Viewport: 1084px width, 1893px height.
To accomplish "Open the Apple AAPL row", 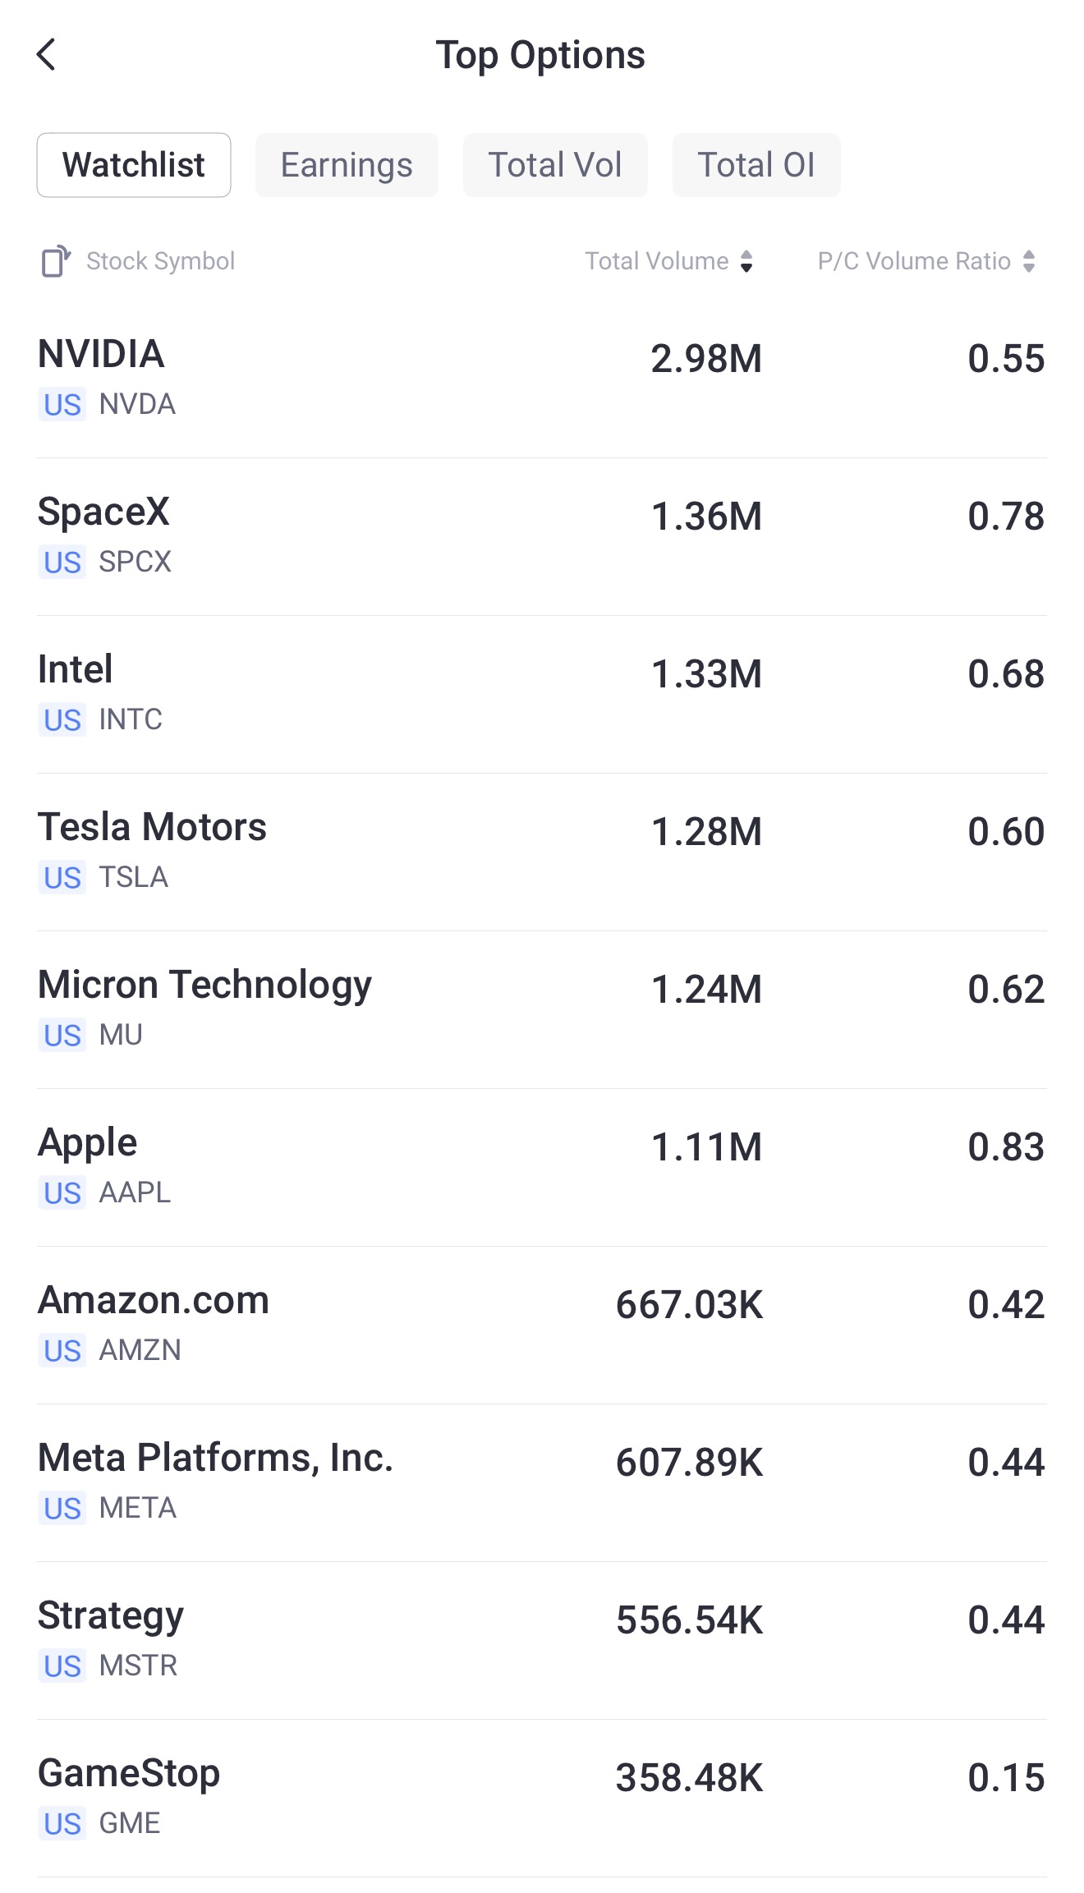I will pos(542,1168).
